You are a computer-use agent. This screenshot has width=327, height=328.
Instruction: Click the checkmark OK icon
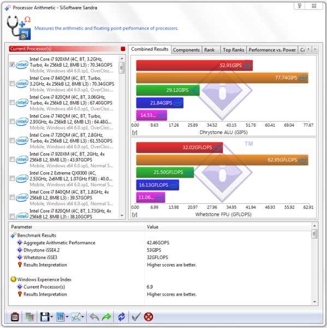[x=136, y=317]
